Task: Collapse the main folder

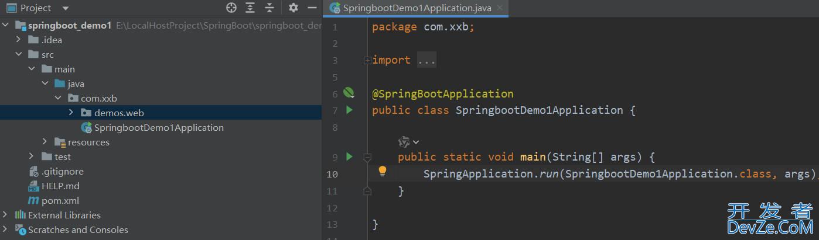Action: point(32,69)
